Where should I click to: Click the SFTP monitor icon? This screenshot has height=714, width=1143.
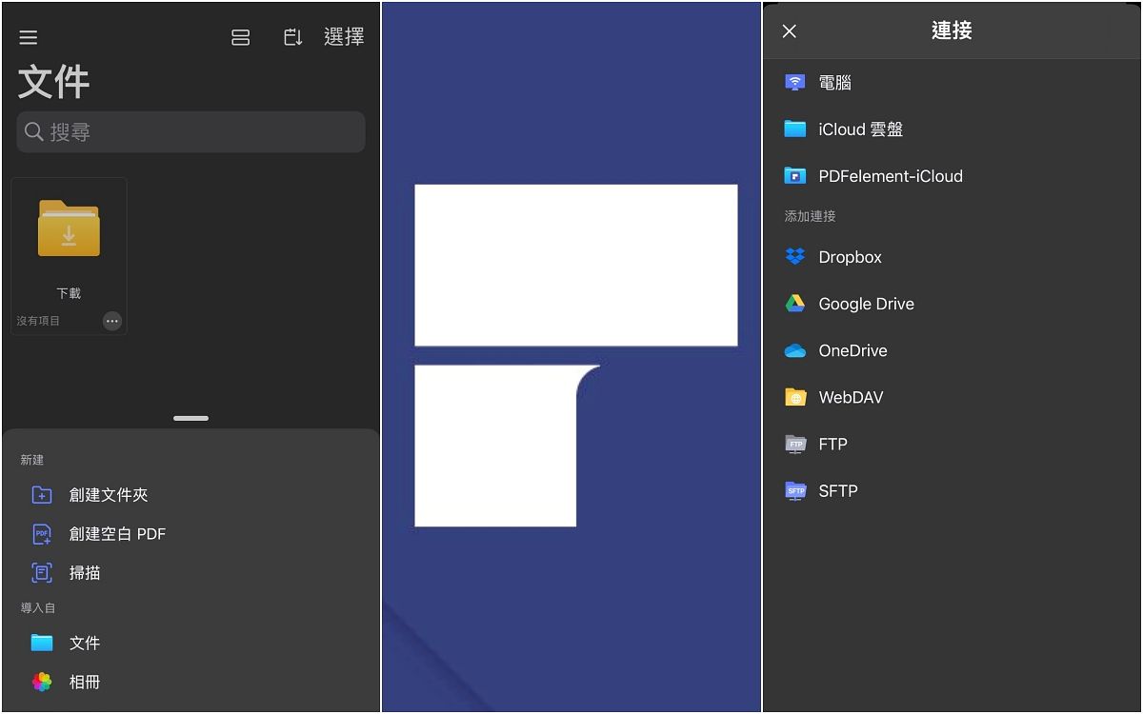pyautogui.click(x=795, y=490)
